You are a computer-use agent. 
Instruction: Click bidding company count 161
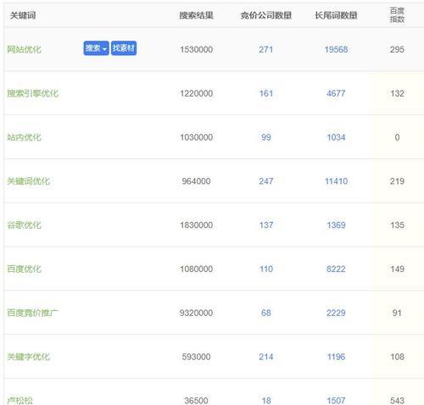coord(266,93)
